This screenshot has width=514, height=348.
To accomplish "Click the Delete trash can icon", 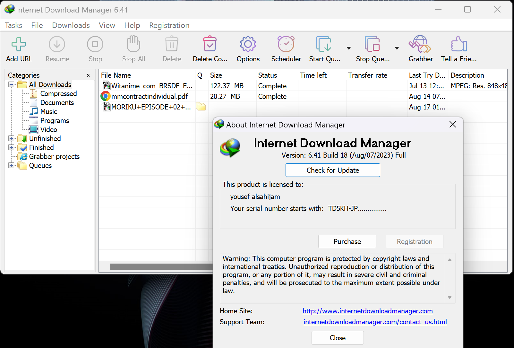I will 172,44.
